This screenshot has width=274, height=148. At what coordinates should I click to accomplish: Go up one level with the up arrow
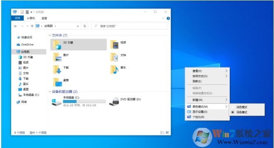point(32,26)
